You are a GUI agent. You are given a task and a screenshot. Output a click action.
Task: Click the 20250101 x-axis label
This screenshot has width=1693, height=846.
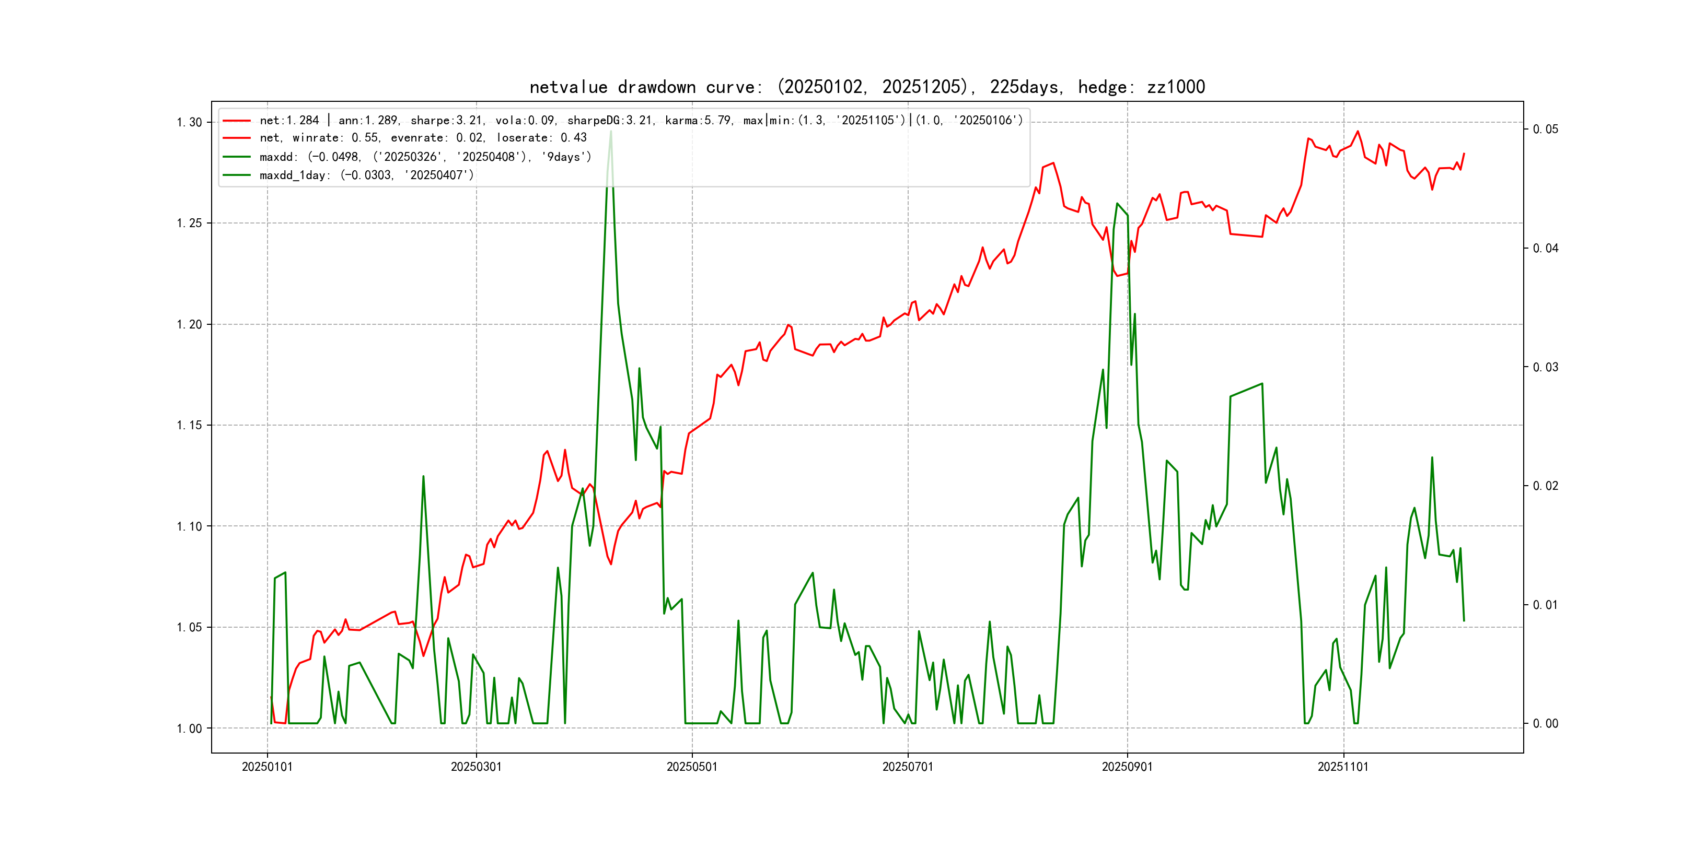point(268,767)
